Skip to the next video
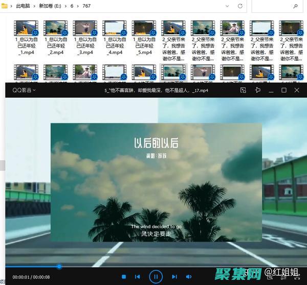307x285 pixels. point(174,277)
